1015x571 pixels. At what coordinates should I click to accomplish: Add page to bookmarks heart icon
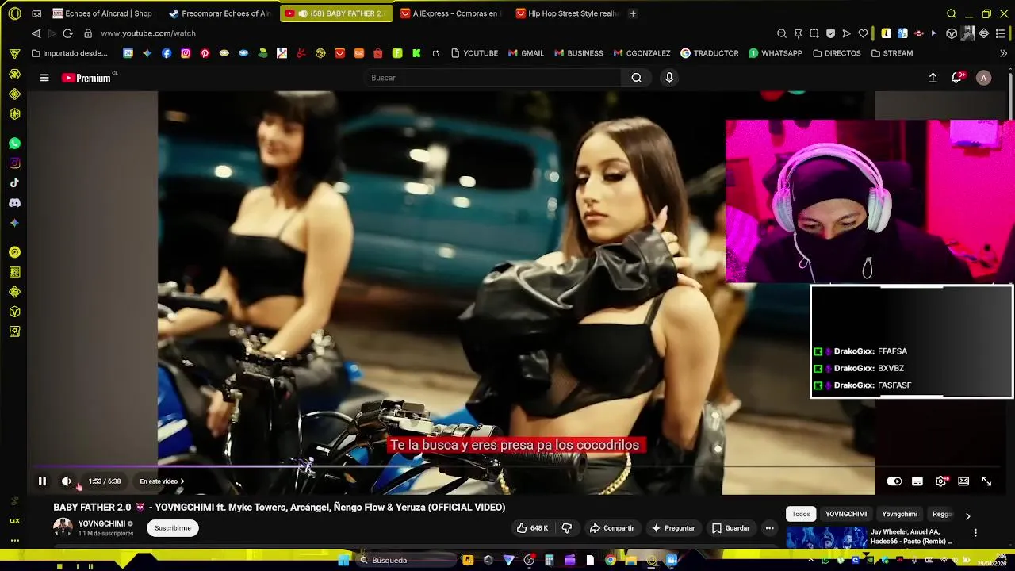click(864, 33)
